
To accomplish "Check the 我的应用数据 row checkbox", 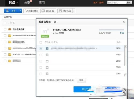I will 5,29.
